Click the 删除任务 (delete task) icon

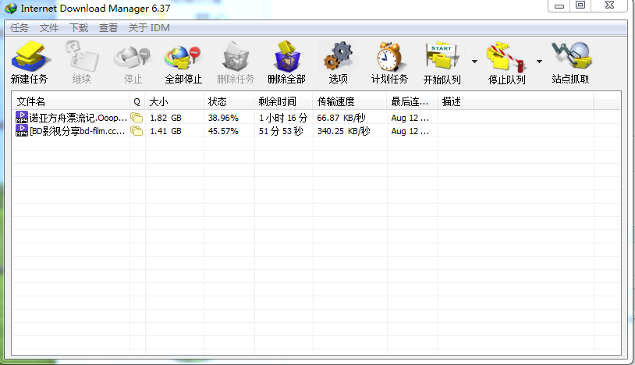click(236, 56)
